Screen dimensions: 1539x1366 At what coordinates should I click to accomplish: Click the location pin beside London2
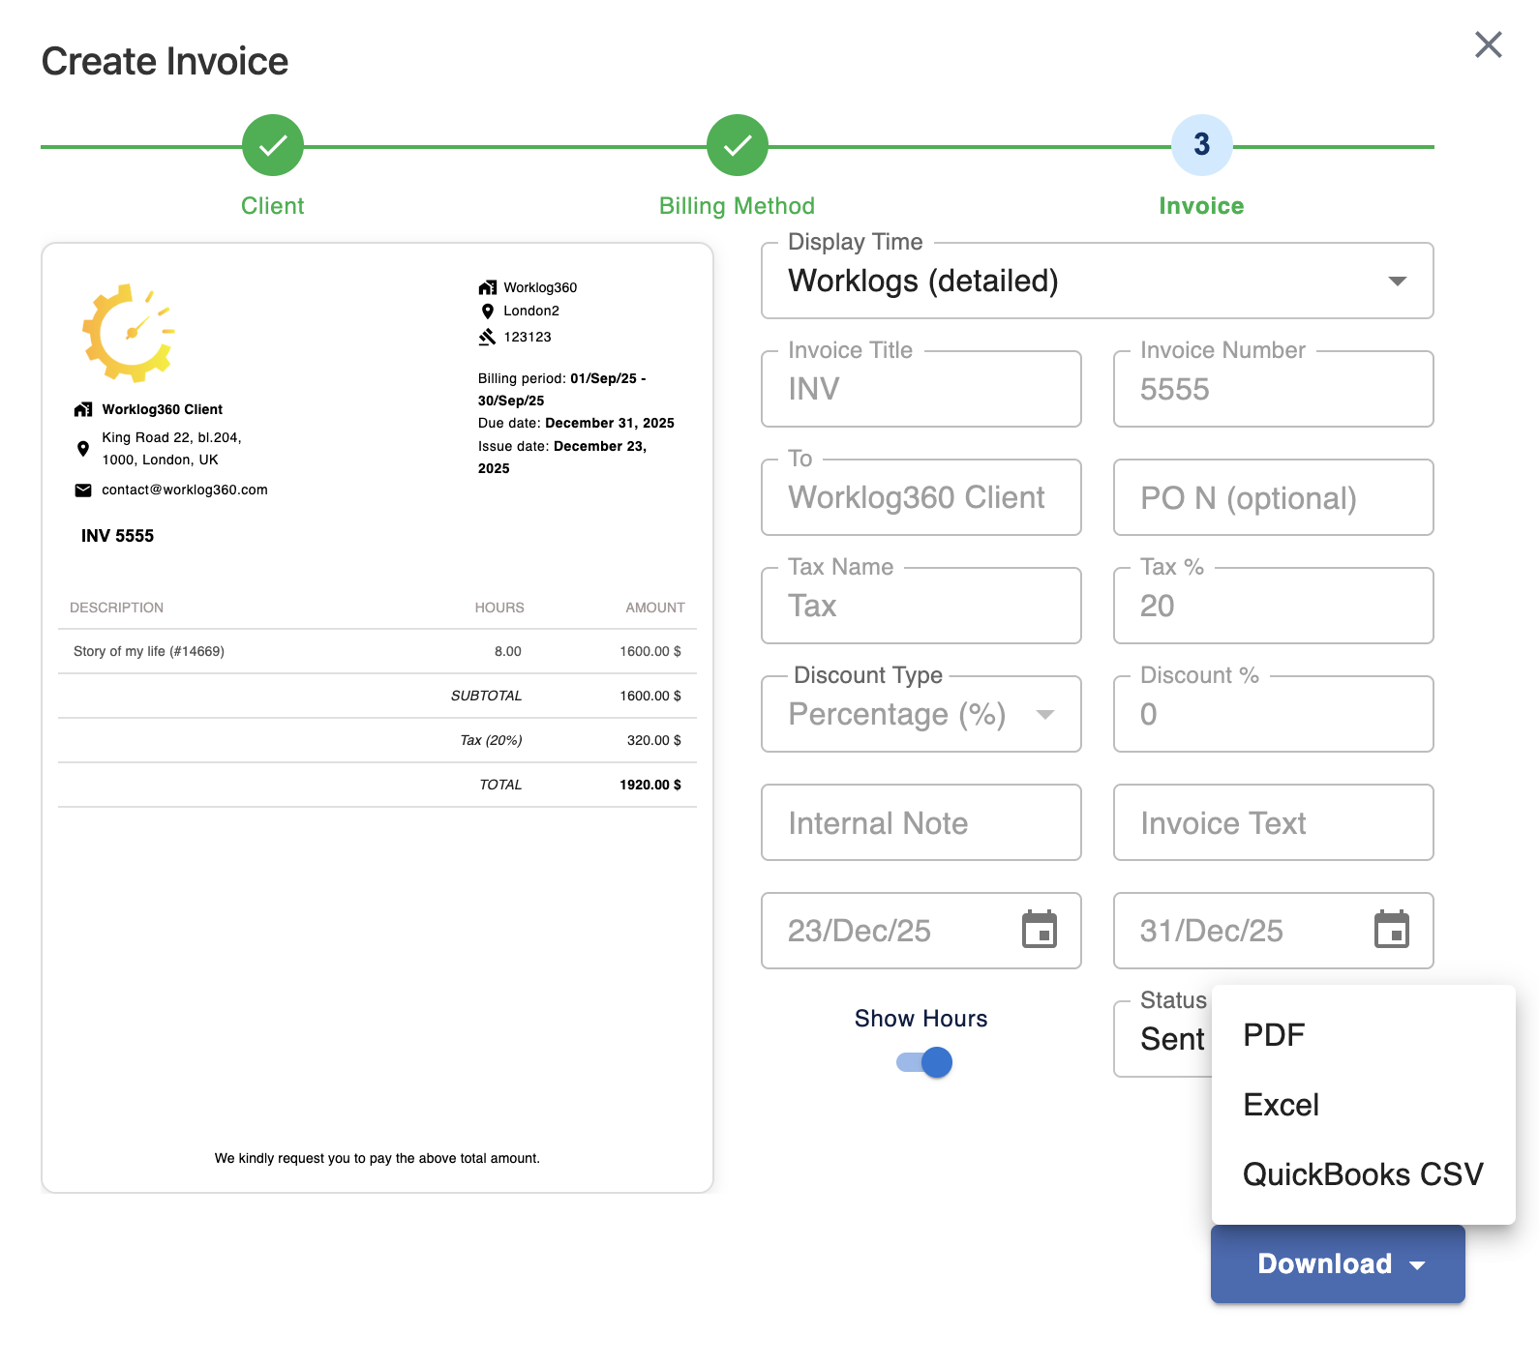click(x=487, y=311)
